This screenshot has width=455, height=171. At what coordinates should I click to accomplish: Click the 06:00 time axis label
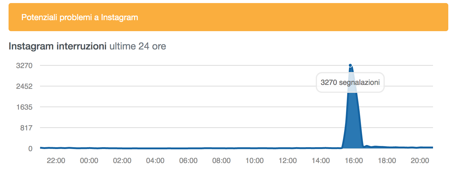pyautogui.click(x=188, y=161)
